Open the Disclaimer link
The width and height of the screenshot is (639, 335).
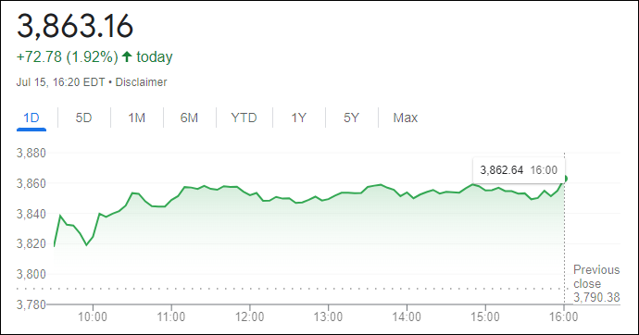(141, 82)
